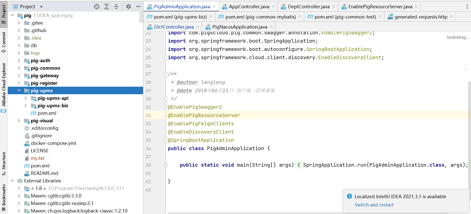Select my.txt file

point(37,158)
